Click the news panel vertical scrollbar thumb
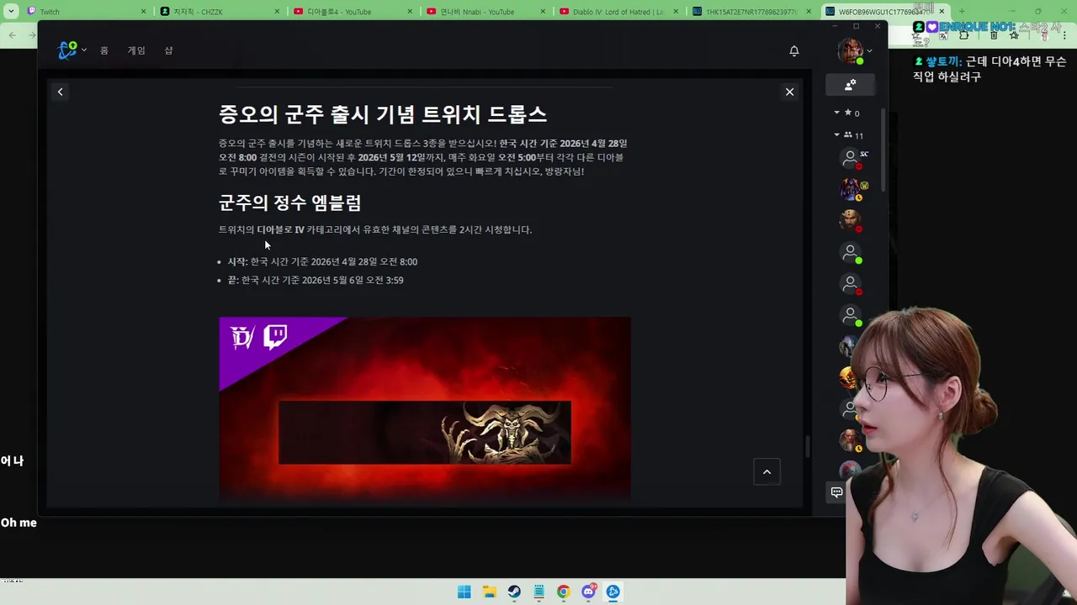Screen dimensions: 1077x605 click(808, 447)
